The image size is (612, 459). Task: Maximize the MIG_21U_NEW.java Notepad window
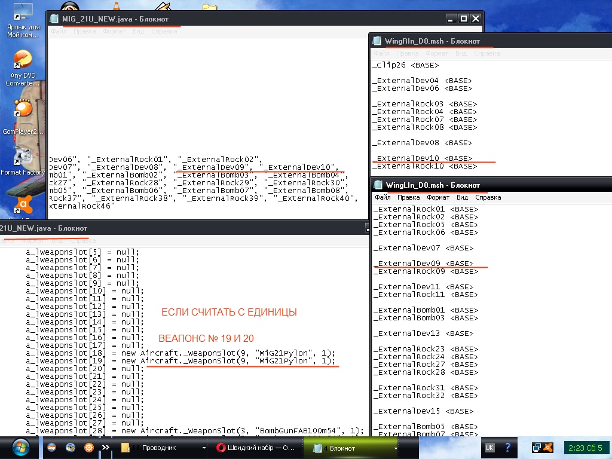[463, 19]
